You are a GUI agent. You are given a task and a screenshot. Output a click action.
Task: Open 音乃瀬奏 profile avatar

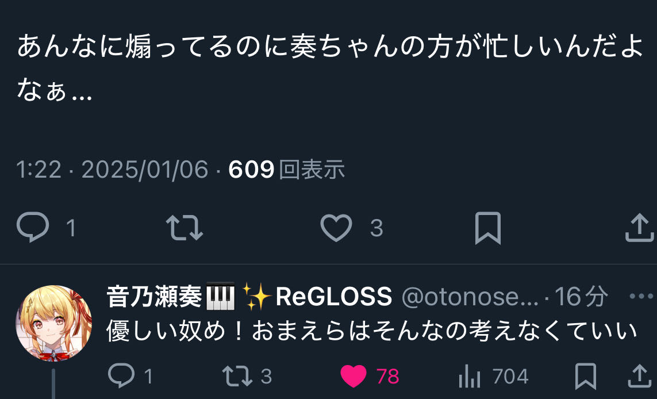click(x=53, y=323)
